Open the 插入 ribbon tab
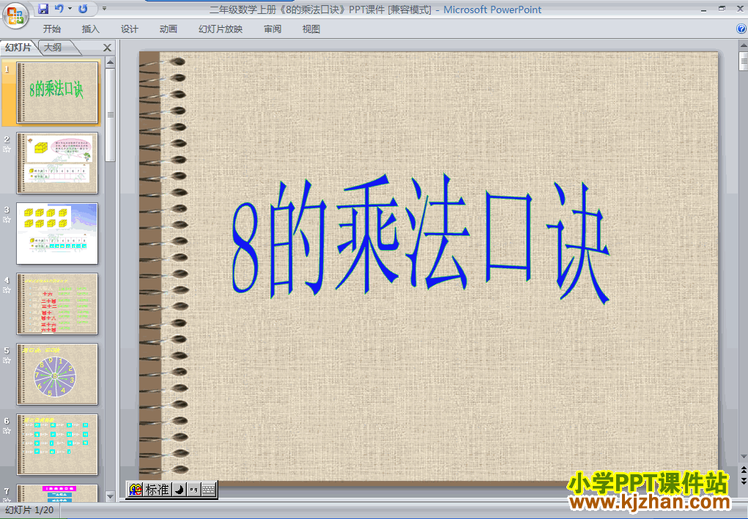Image resolution: width=748 pixels, height=519 pixels. [x=91, y=29]
